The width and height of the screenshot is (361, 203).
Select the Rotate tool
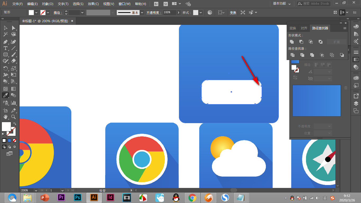point(5,68)
